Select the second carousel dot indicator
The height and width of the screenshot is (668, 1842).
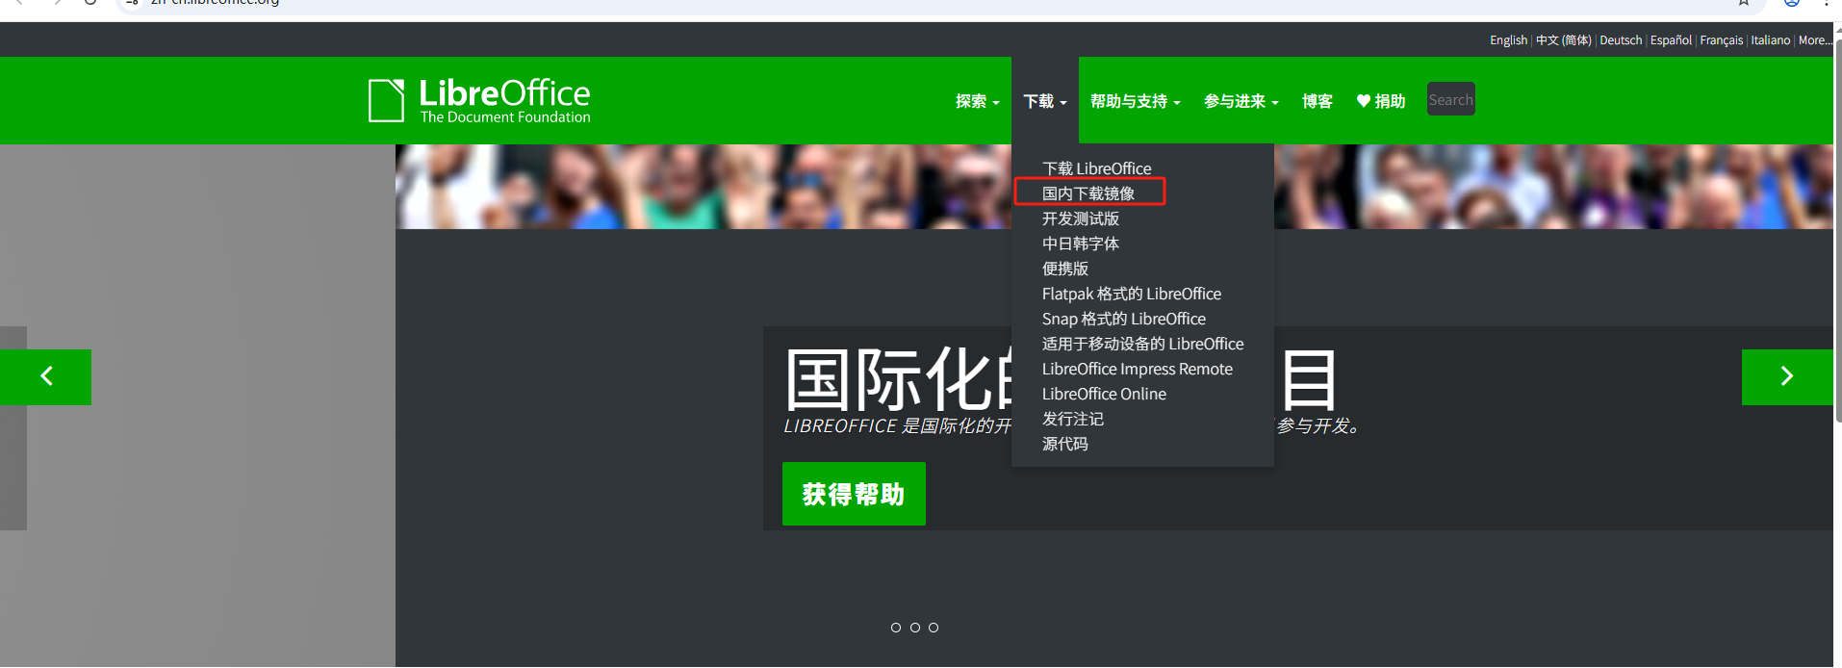tap(915, 628)
